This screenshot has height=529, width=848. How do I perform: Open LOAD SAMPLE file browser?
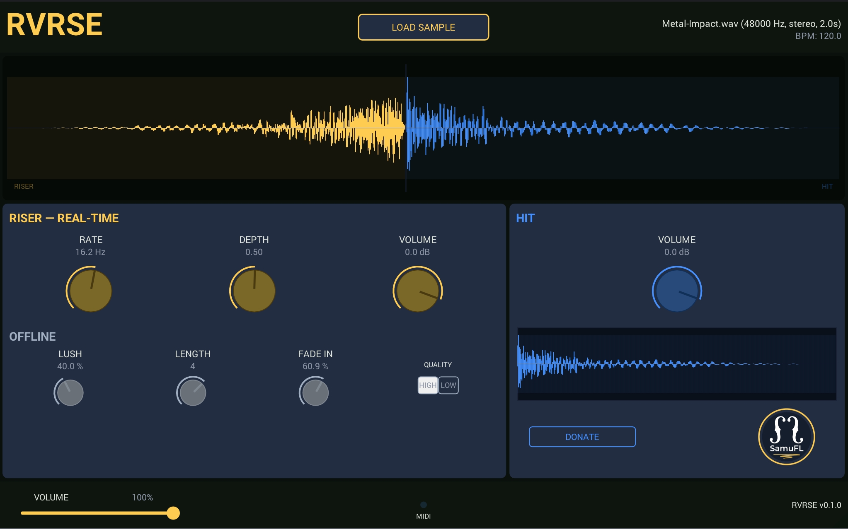(423, 27)
